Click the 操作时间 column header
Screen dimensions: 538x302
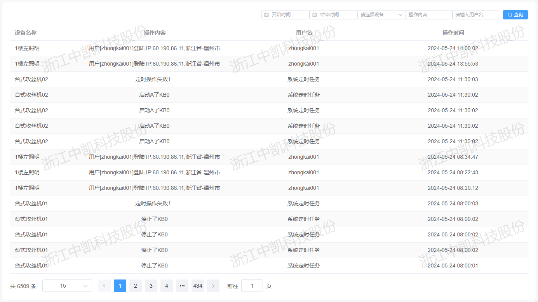(x=453, y=33)
